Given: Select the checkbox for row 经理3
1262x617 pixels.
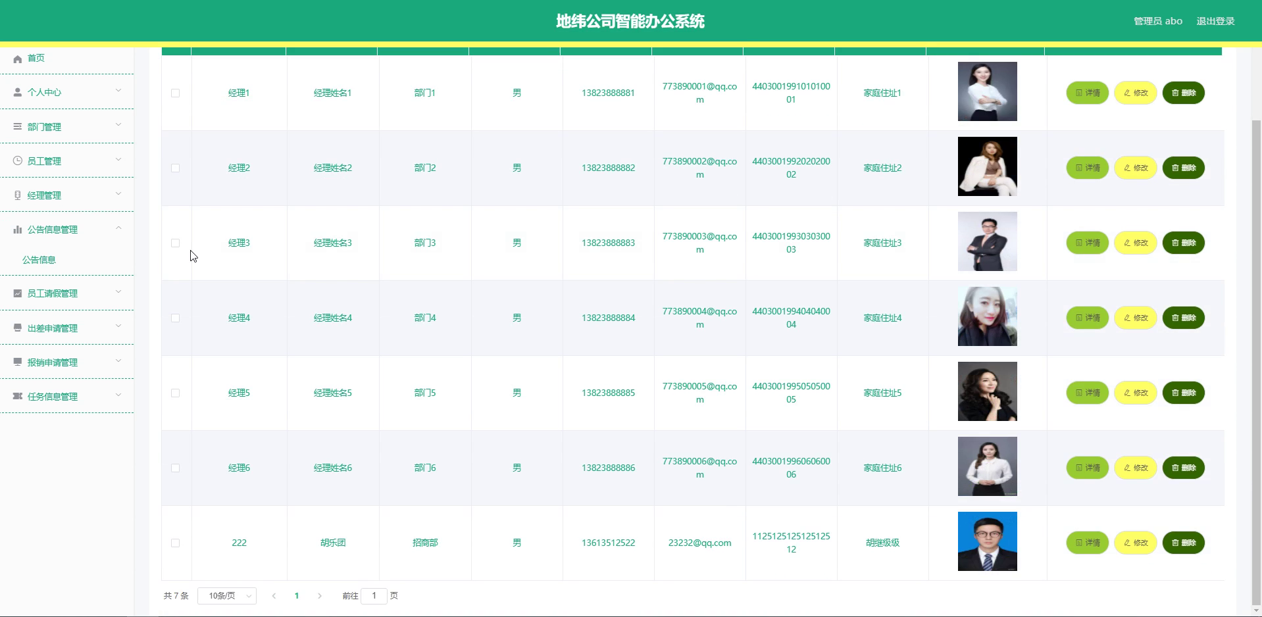Looking at the screenshot, I should pyautogui.click(x=175, y=243).
